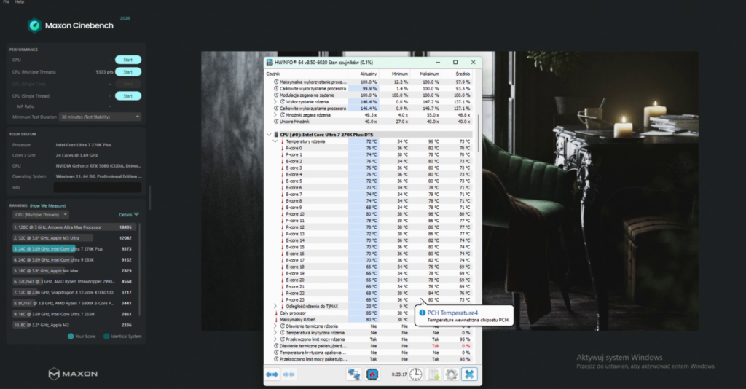Image resolution: width=746 pixels, height=389 pixels.
Task: Select ranking row AMD Ryzen 7 5800X
Action: (74, 303)
